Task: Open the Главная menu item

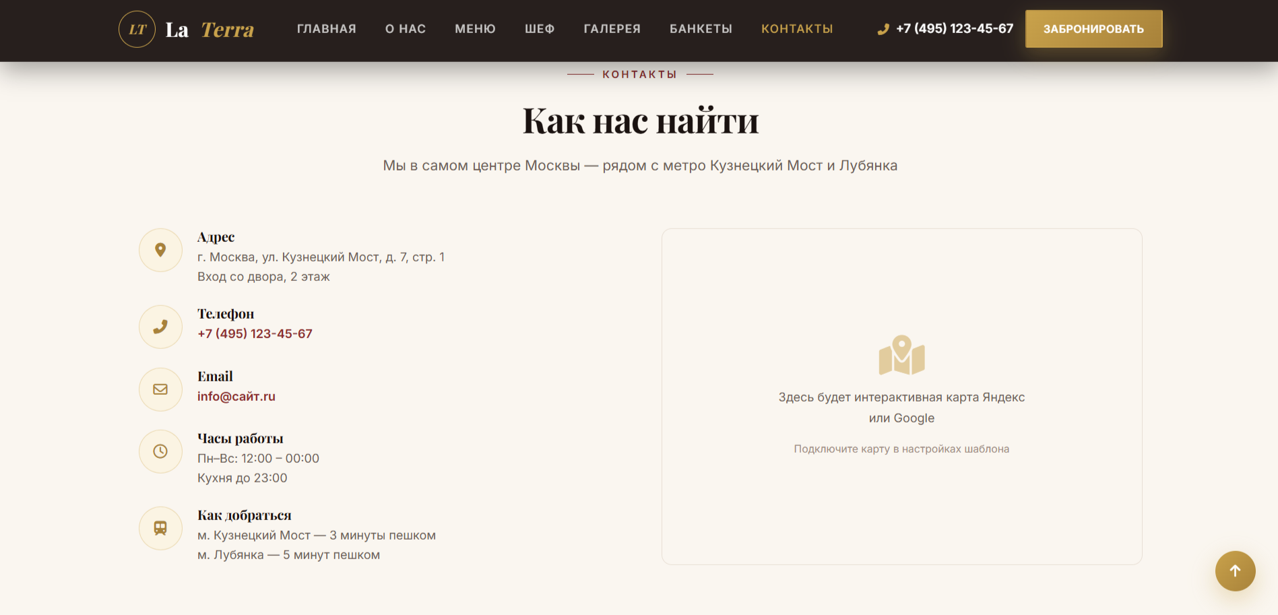Action: point(327,29)
